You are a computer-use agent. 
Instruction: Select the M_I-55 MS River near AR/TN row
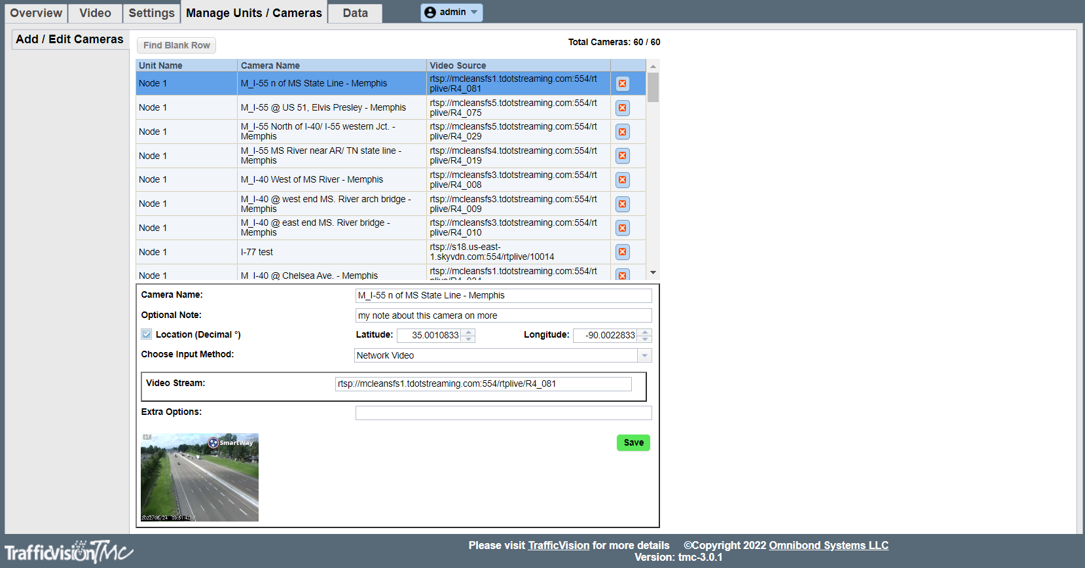(x=391, y=156)
